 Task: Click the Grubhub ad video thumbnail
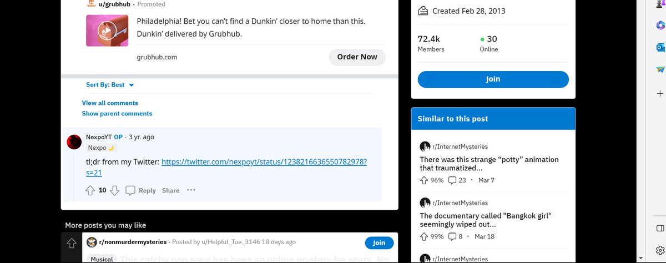[x=108, y=31]
